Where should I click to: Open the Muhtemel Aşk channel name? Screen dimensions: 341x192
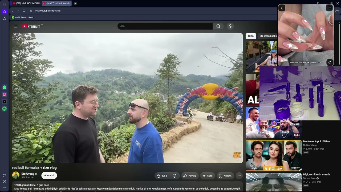pos(310,145)
